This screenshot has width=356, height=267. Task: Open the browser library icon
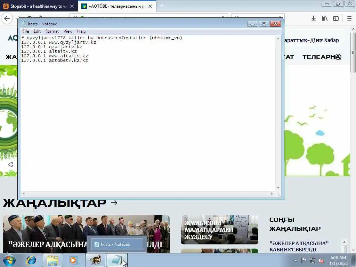[325, 19]
